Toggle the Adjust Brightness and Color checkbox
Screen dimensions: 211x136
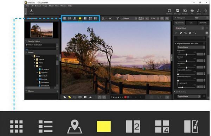(x=204, y=43)
